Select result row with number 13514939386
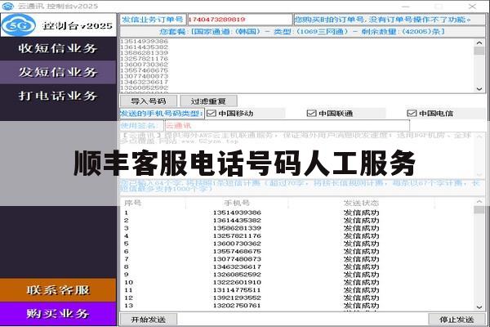Image resolution: width=490 pixels, height=327 pixels. [297, 213]
